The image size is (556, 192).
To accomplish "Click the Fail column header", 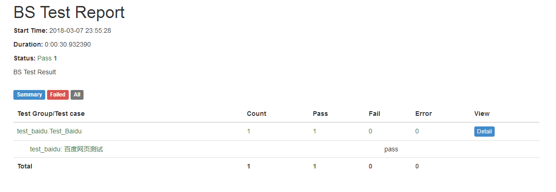I will (x=374, y=114).
